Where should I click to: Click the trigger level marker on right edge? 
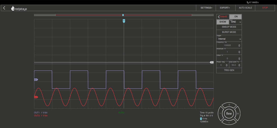[212, 62]
